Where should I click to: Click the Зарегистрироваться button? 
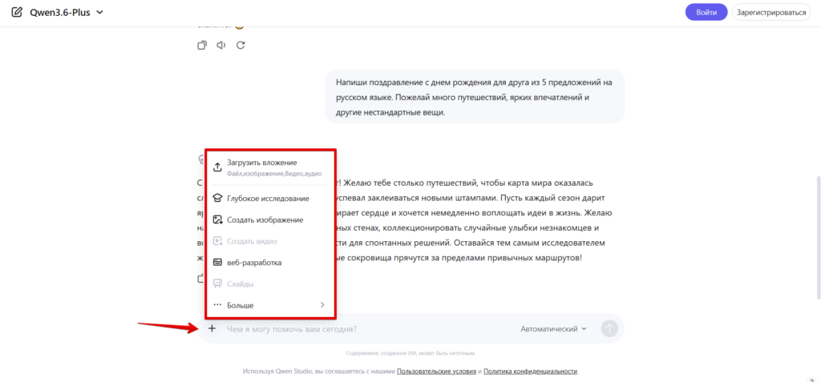pyautogui.click(x=770, y=12)
